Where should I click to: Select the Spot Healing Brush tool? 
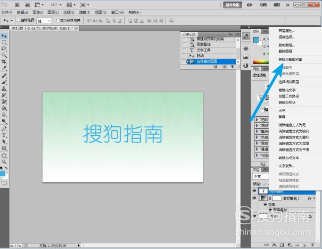coord(4,76)
